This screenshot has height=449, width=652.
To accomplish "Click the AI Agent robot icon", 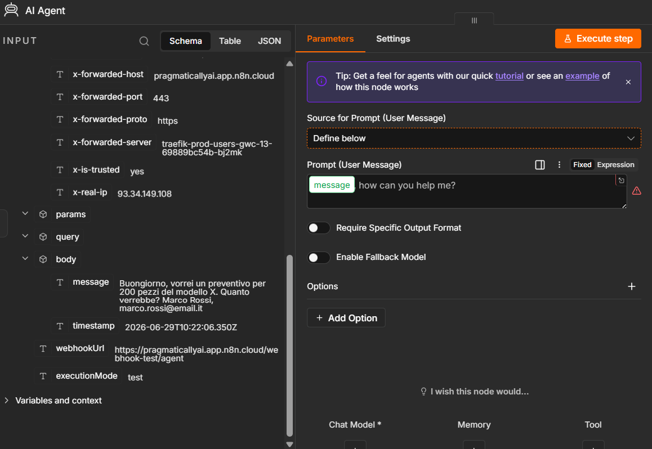I will [11, 10].
